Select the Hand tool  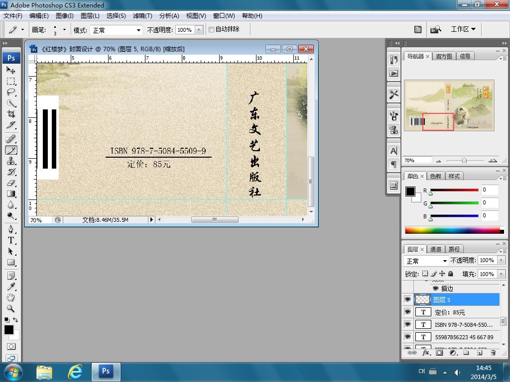(x=11, y=297)
